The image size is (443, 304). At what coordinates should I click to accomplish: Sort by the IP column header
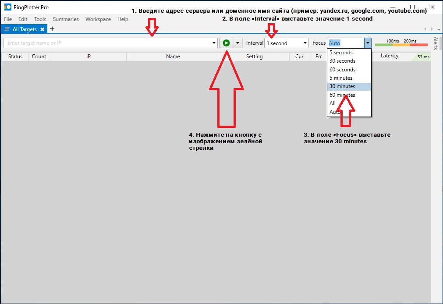click(x=89, y=57)
